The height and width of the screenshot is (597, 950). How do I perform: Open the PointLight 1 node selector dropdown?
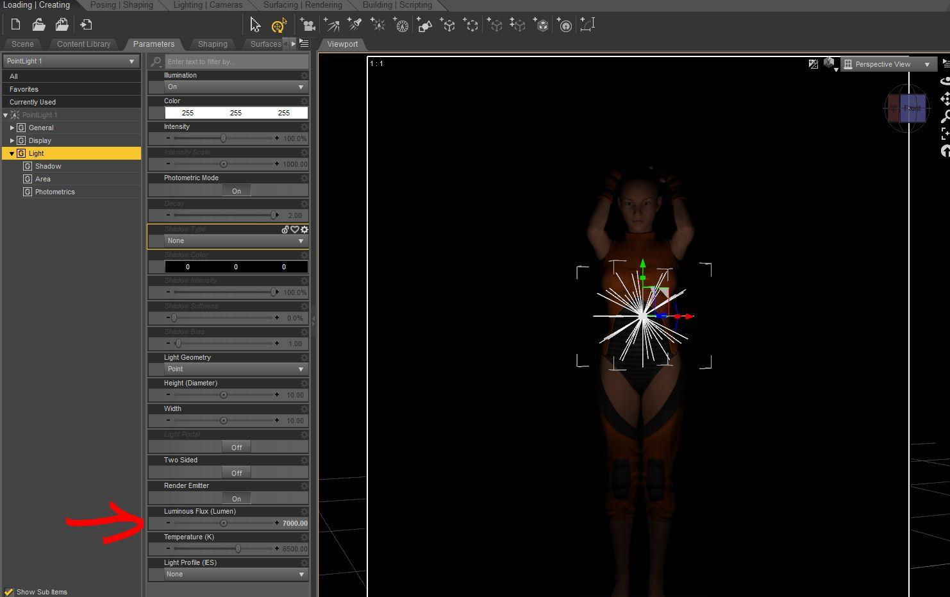[x=71, y=62]
